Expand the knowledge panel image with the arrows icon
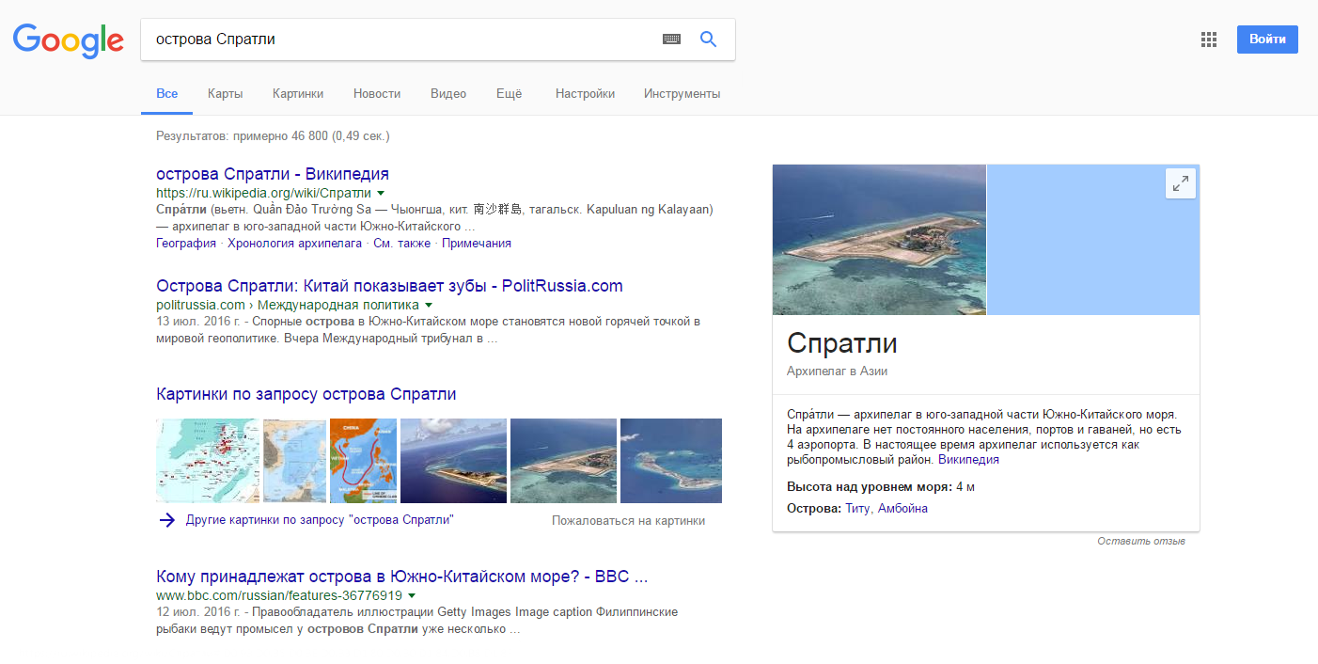The height and width of the screenshot is (664, 1318). (1181, 183)
